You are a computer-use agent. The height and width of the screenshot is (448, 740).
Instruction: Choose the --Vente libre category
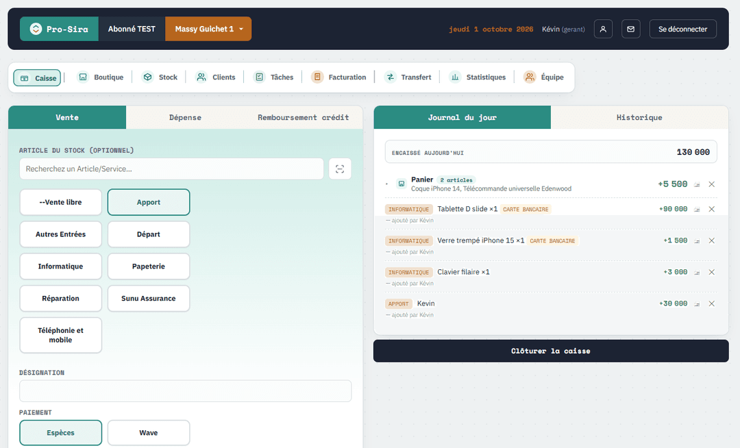pyautogui.click(x=60, y=202)
